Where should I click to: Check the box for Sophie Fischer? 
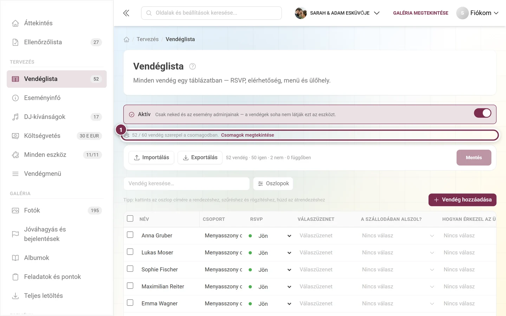[x=130, y=269]
